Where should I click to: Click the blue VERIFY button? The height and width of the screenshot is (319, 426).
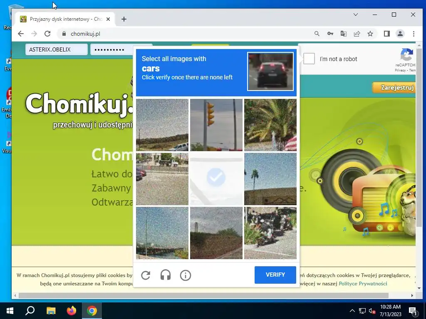click(275, 275)
